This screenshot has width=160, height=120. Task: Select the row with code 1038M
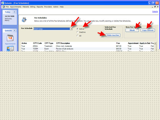(87, 49)
